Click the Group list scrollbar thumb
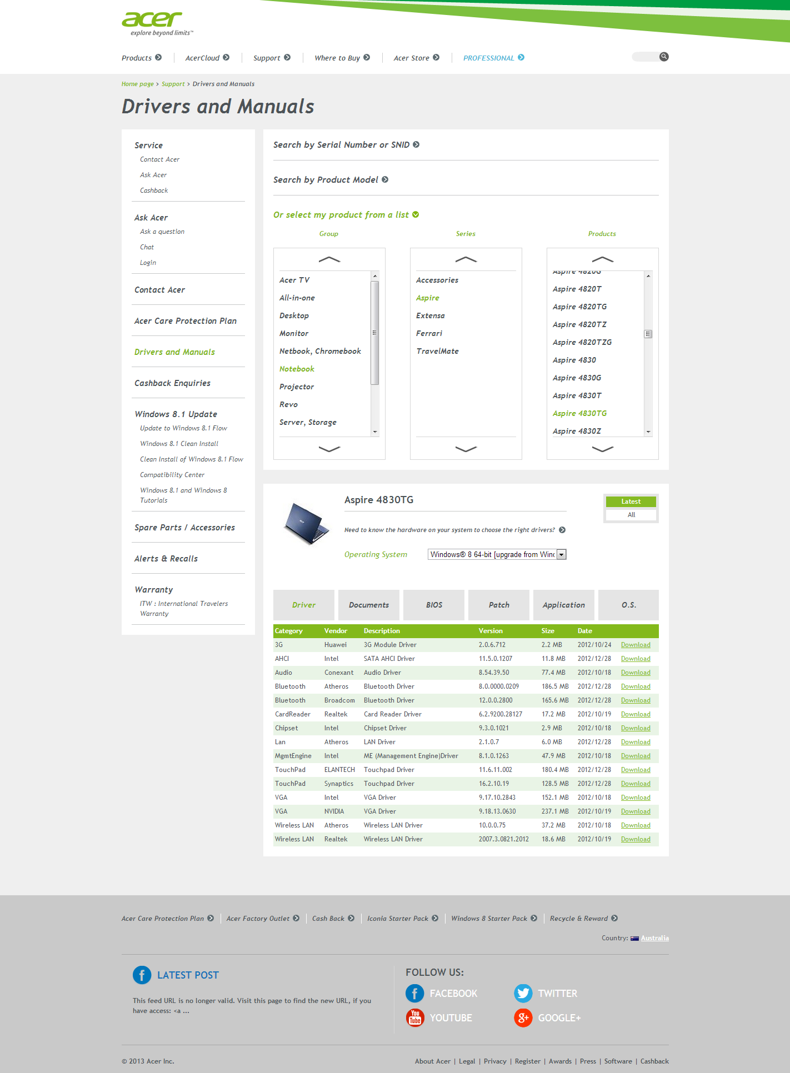The width and height of the screenshot is (790, 1073). (x=375, y=333)
